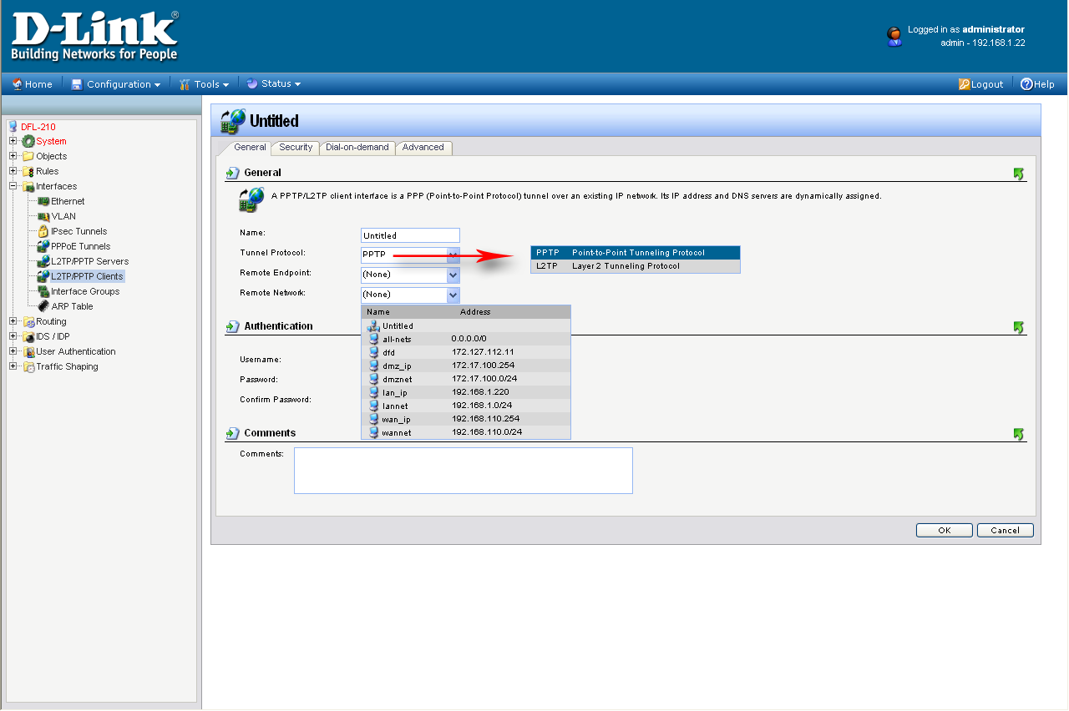Screen dimensions: 1069x711
Task: Click the VLAN icon in tree
Action: coord(43,216)
